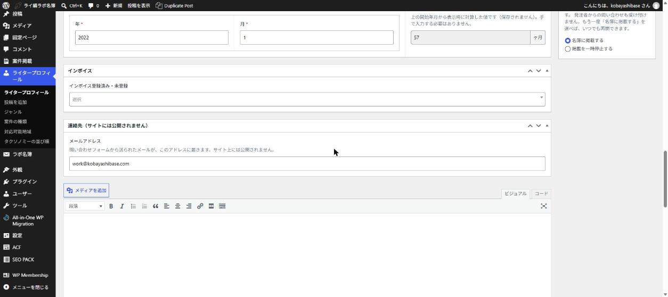Toggle bold formatting in editor toolbar
This screenshot has width=668, height=297.
111,206
